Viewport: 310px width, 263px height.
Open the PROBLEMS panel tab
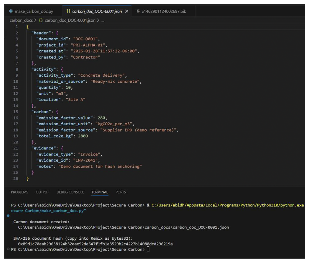(x=19, y=192)
